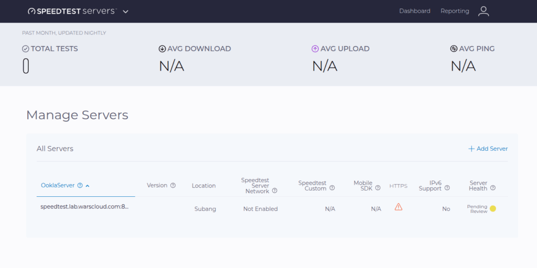Toggle OoklaServer sort direction caret
The width and height of the screenshot is (537, 268).
pos(88,186)
